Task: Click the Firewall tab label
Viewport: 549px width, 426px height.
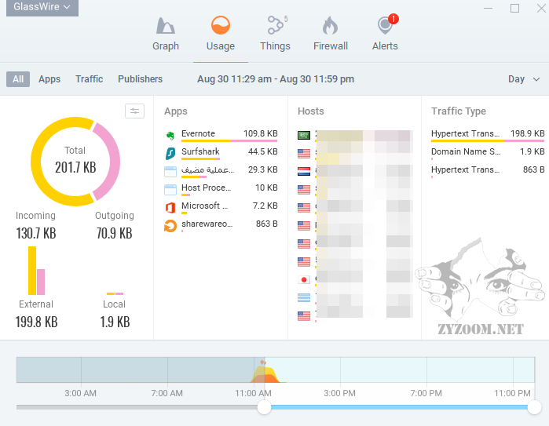Action: click(331, 46)
